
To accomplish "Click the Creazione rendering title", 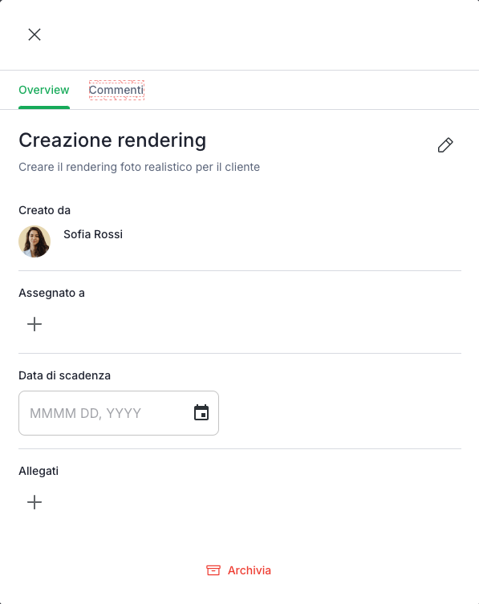I will [x=112, y=140].
